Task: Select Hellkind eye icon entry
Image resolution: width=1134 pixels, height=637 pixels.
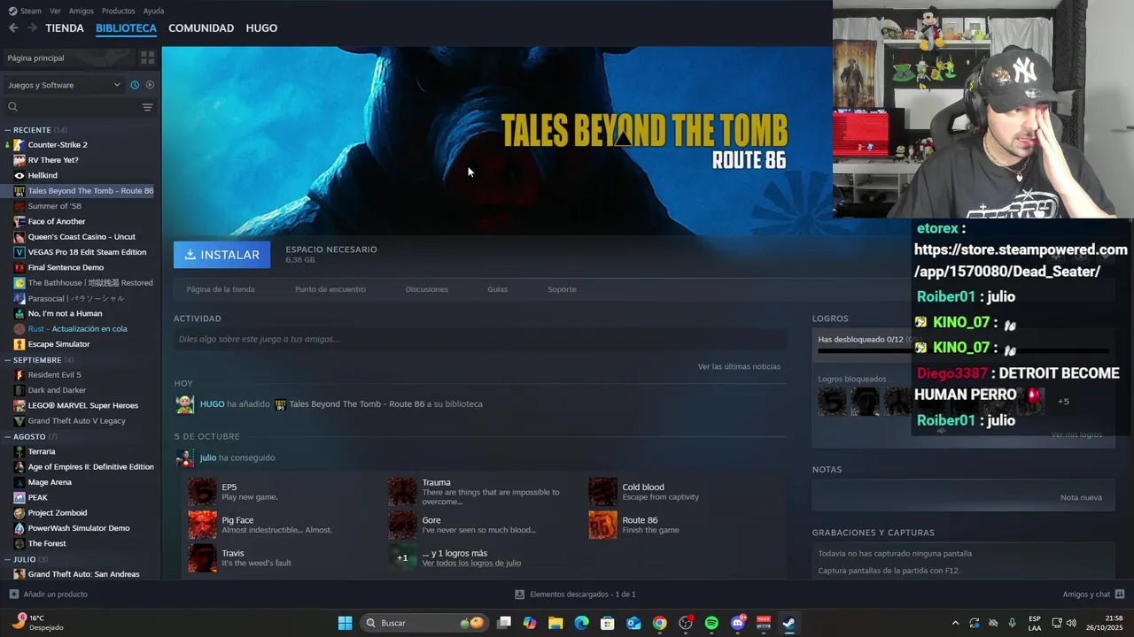Action: [19, 175]
